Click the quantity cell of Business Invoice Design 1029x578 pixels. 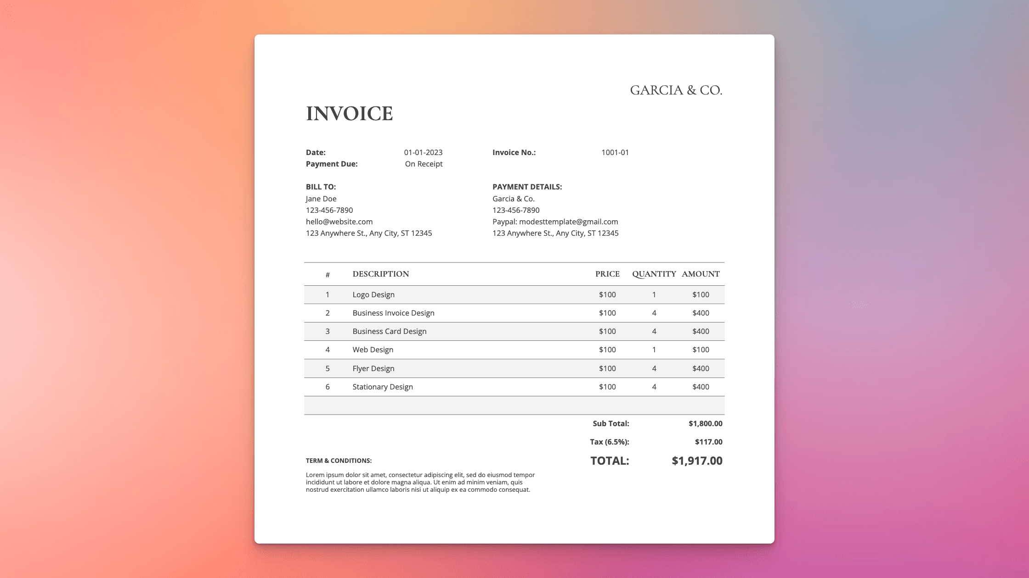pyautogui.click(x=654, y=313)
